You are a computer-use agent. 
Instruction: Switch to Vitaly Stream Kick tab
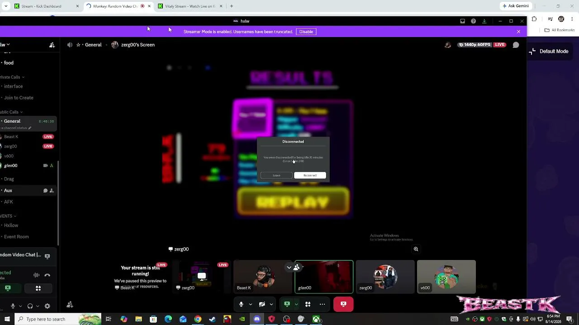point(190,6)
